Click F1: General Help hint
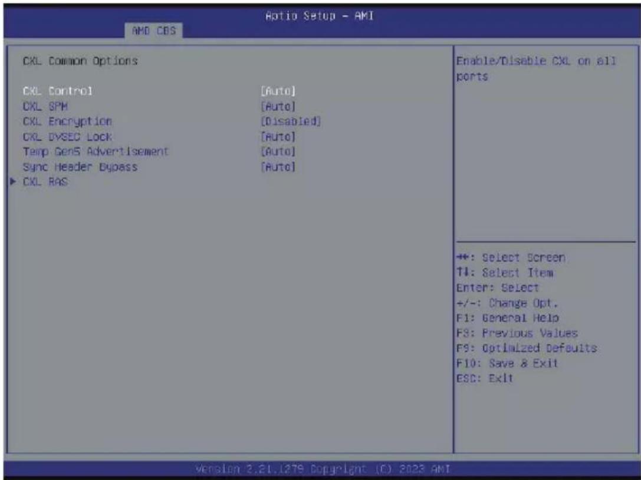 click(x=507, y=317)
